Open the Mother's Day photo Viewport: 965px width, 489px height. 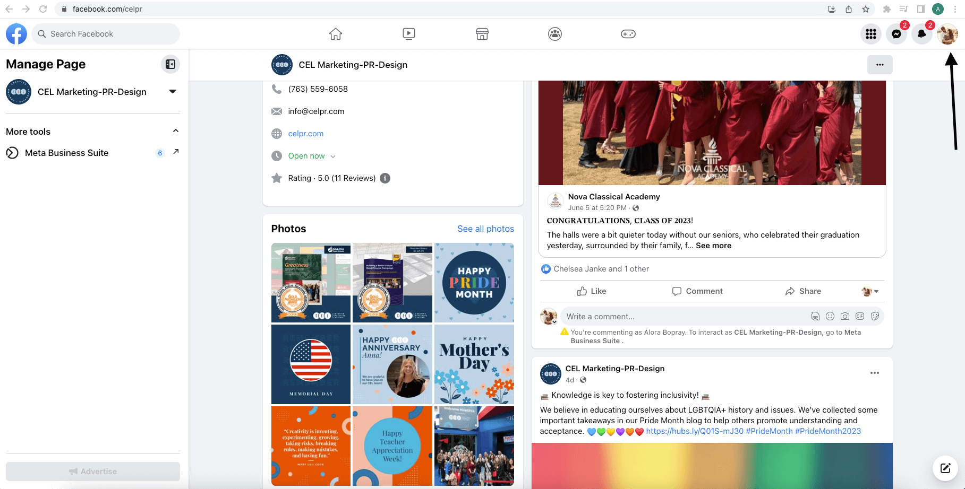(474, 364)
